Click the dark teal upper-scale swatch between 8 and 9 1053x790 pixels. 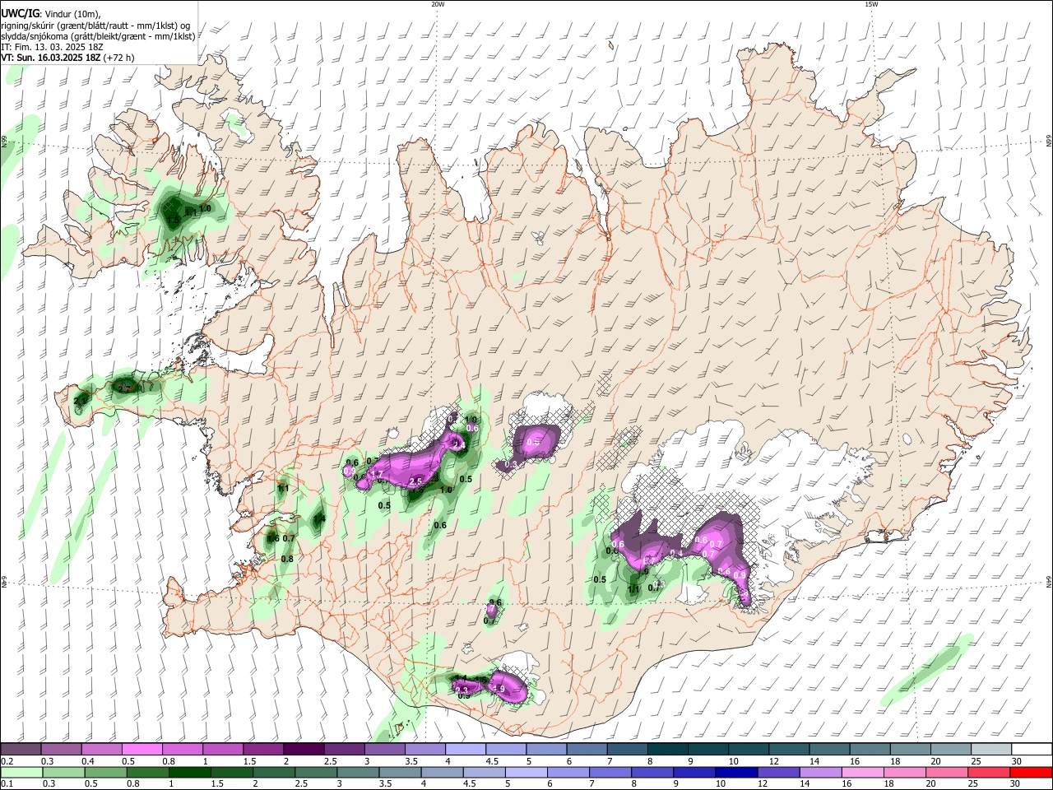(x=668, y=749)
